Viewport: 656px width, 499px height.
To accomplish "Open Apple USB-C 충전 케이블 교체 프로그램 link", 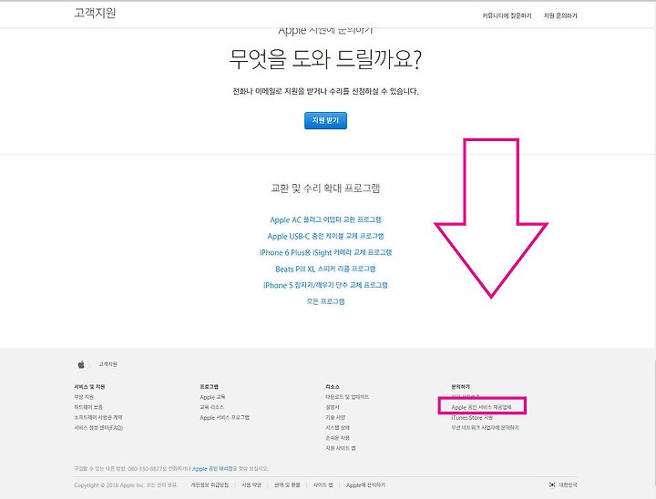I will point(325,236).
